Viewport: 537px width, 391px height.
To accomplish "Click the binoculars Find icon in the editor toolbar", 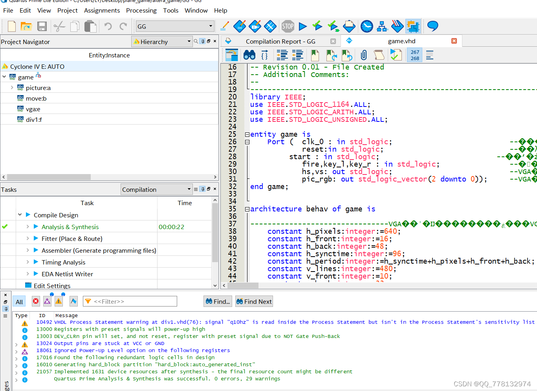I will (x=249, y=55).
